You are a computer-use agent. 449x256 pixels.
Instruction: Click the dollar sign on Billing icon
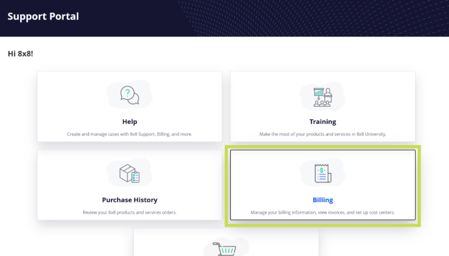tap(322, 171)
